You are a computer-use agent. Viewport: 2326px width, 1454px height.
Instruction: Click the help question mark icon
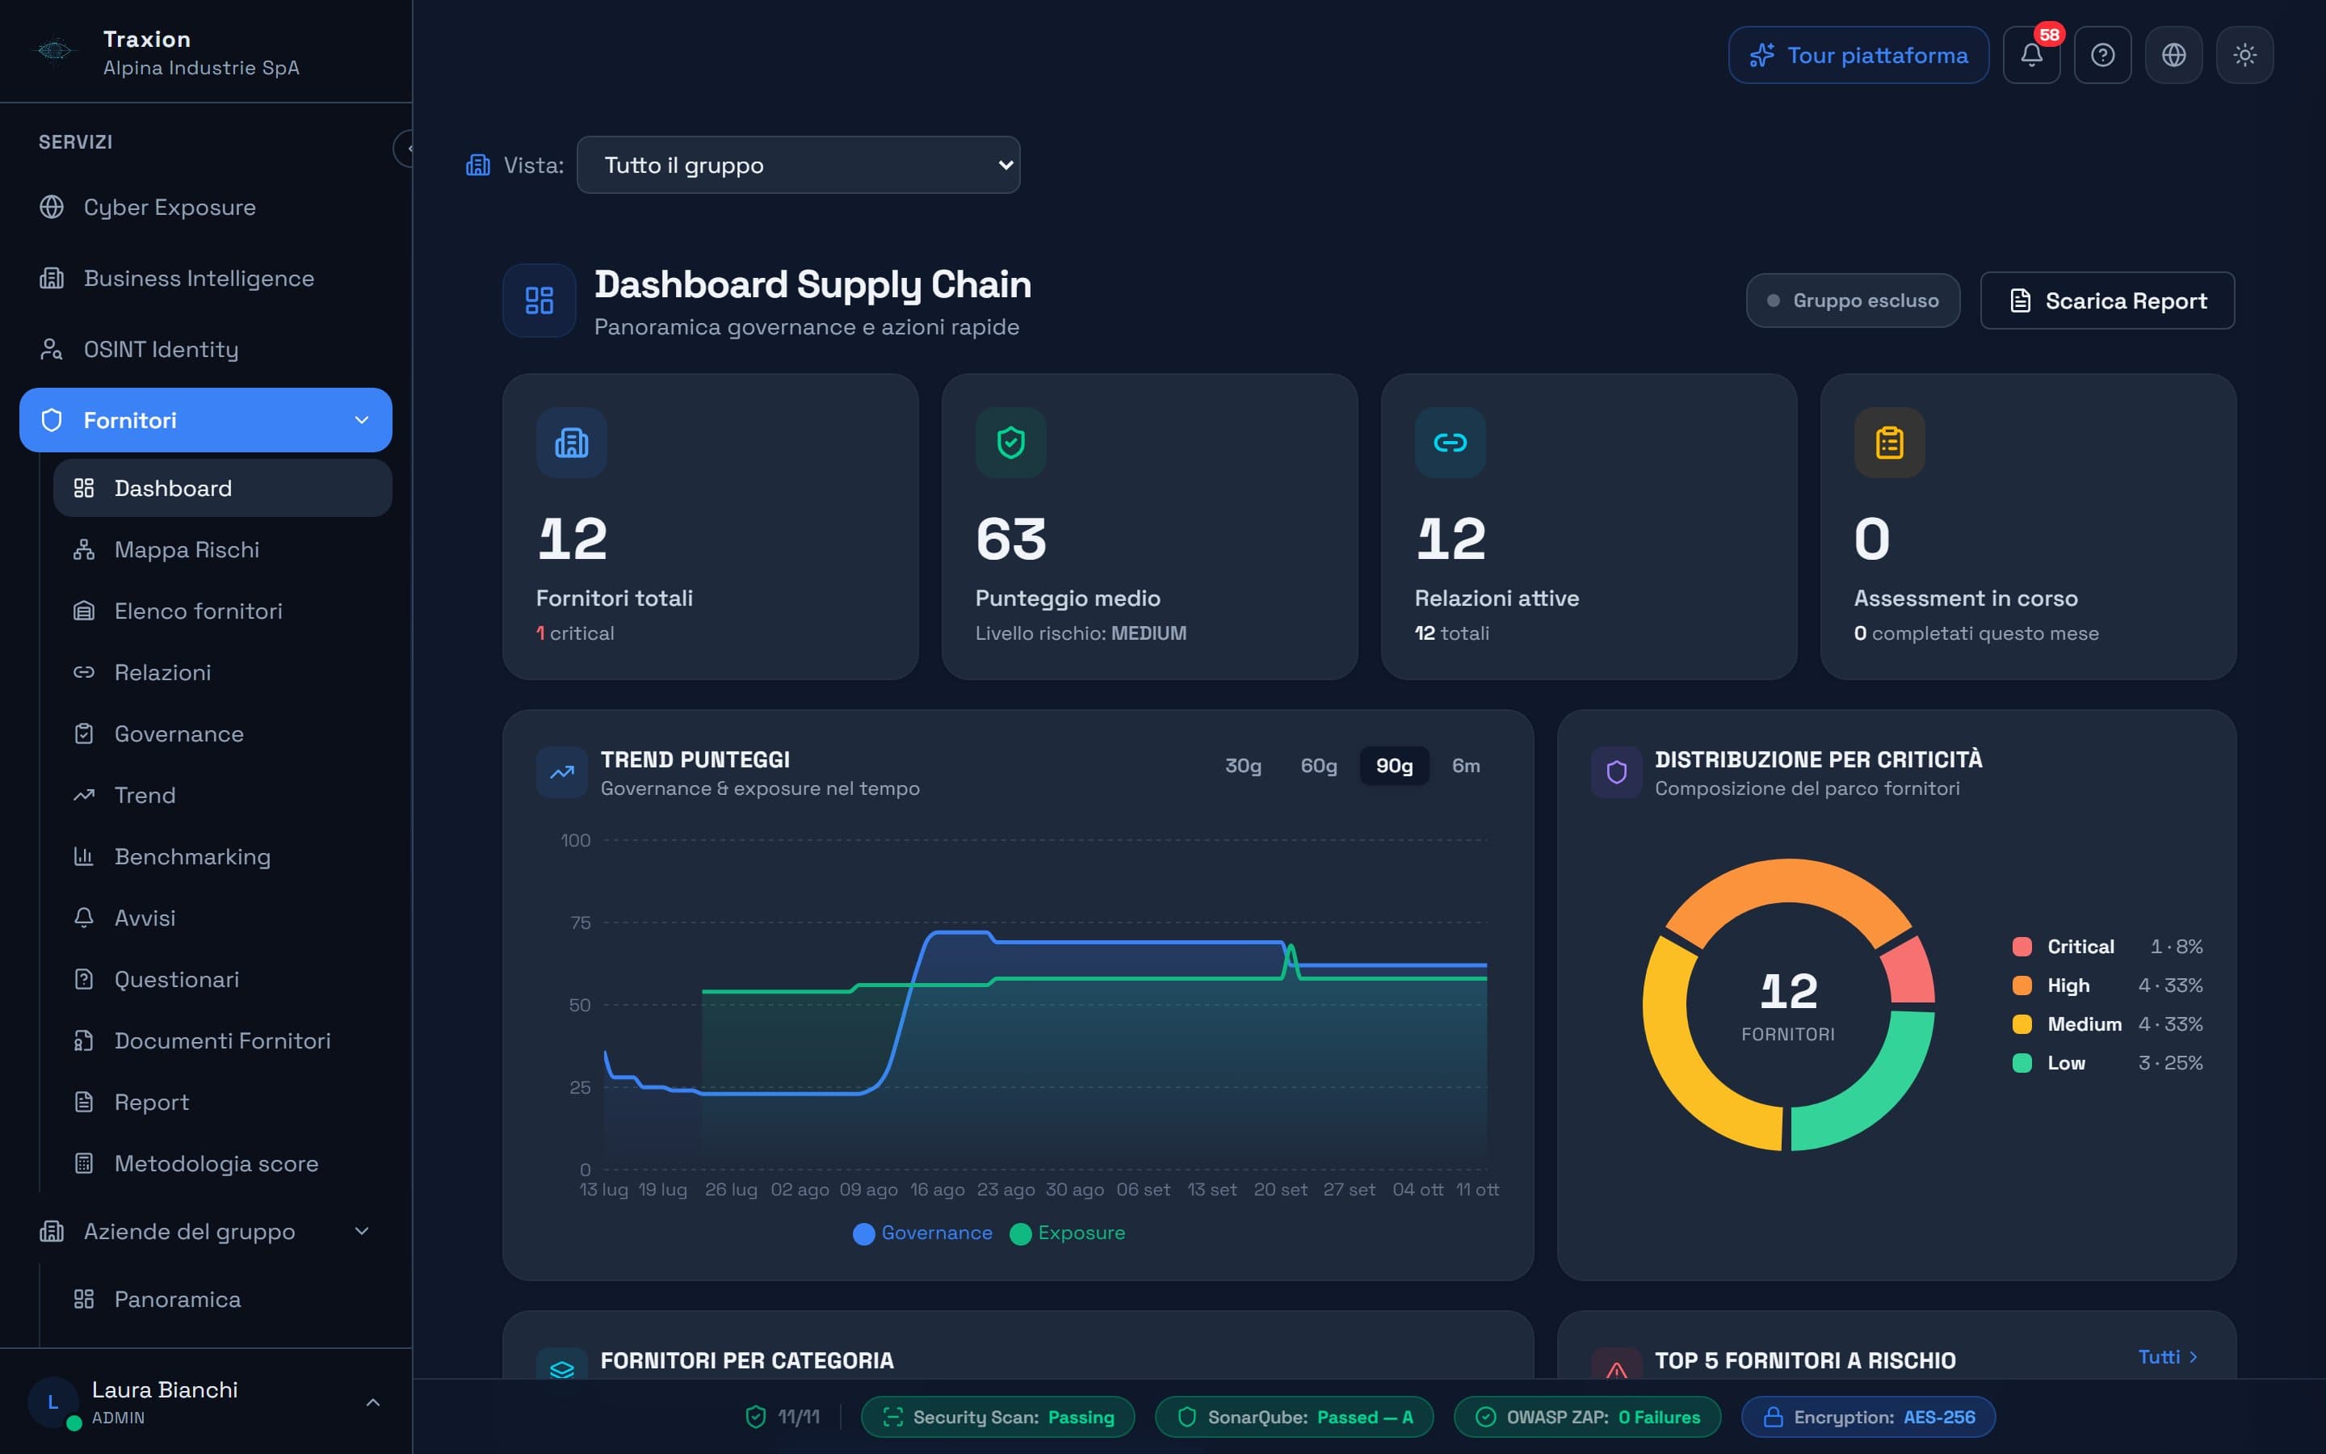coord(2102,55)
